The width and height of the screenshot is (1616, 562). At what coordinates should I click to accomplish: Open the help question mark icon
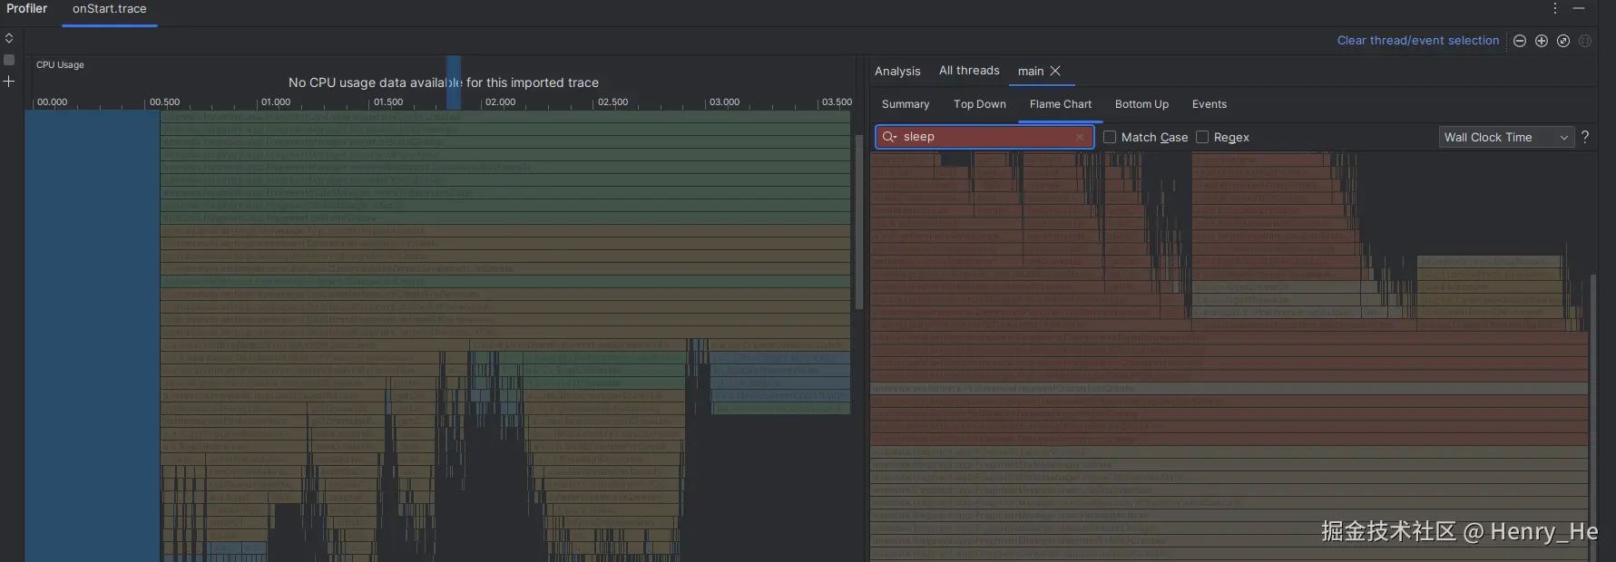pyautogui.click(x=1585, y=137)
